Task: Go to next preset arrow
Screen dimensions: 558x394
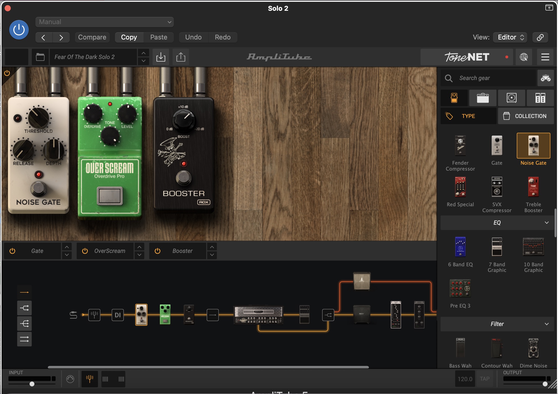Action: coord(61,37)
